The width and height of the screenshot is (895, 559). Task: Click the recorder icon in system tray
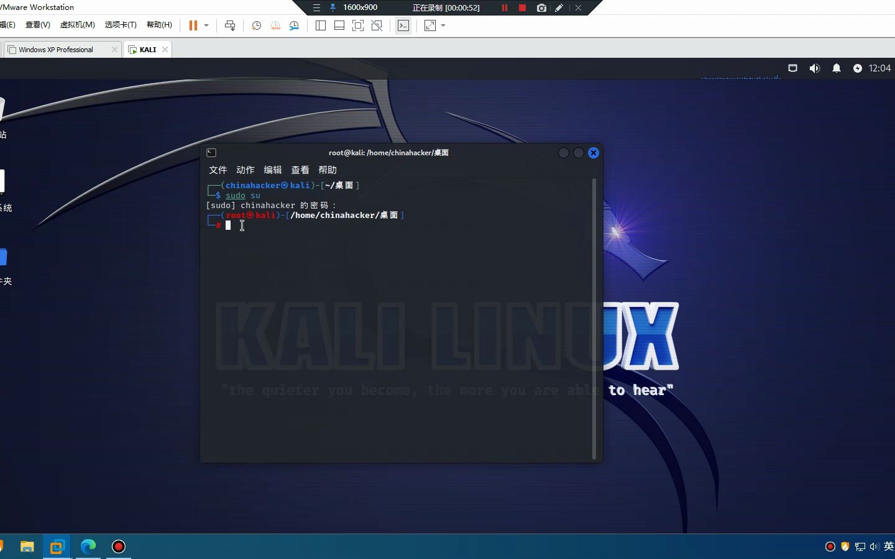point(830,547)
